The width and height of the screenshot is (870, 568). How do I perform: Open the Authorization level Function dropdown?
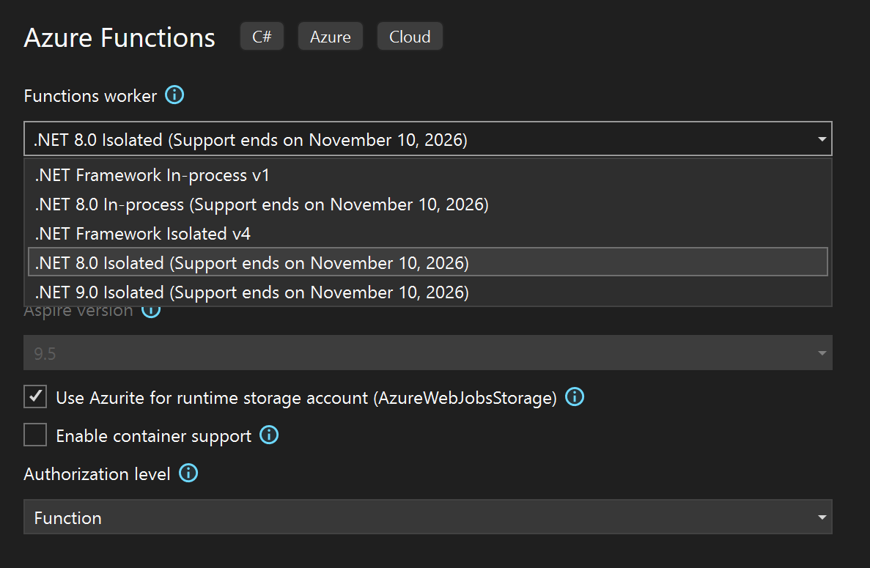(x=428, y=517)
